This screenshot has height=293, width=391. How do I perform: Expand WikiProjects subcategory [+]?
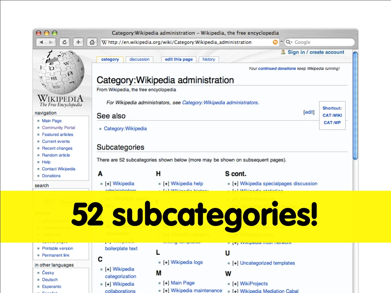(x=235, y=284)
